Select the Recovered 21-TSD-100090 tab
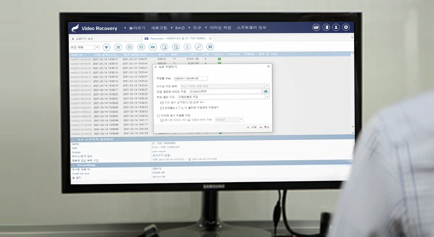Screen dimensions: 434x237 [x=177, y=39]
